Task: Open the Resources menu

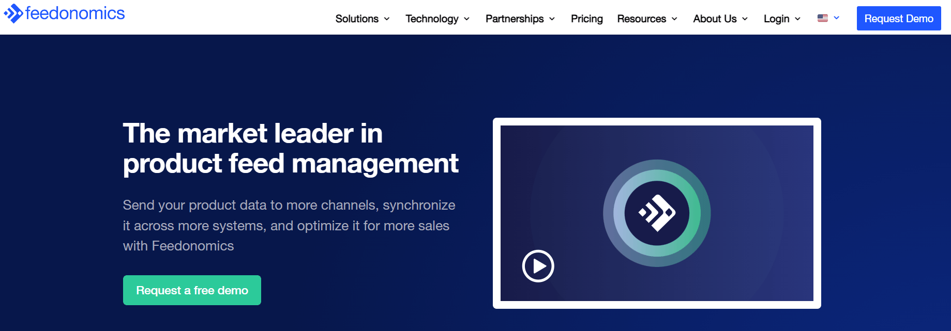Action: tap(642, 19)
